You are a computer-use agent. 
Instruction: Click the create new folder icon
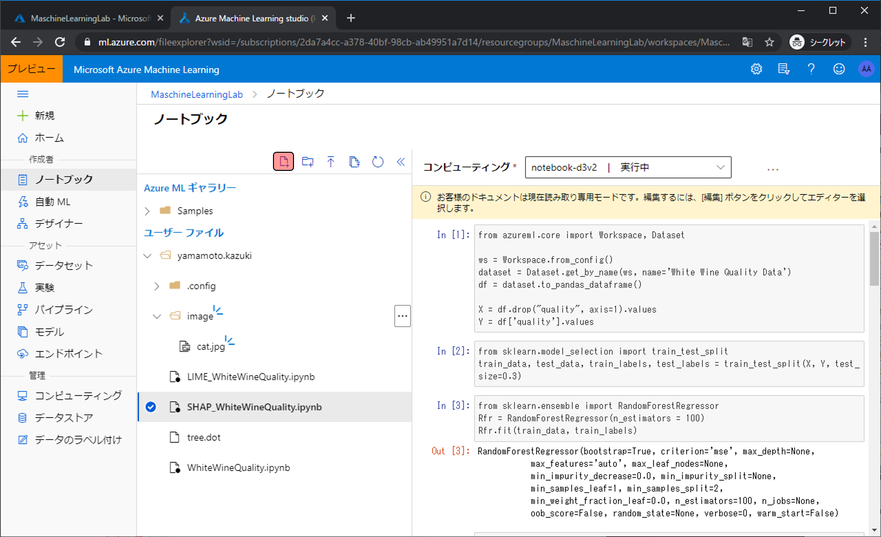(x=308, y=162)
